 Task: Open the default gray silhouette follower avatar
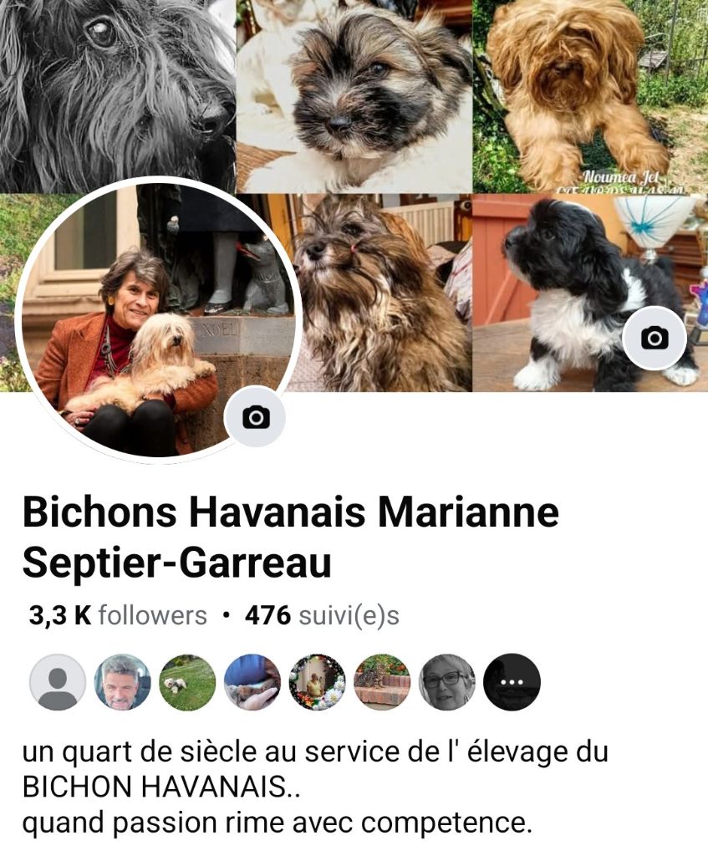click(58, 682)
